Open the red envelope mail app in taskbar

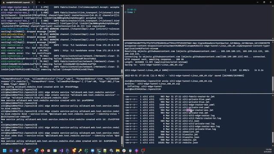tap(48, 151)
